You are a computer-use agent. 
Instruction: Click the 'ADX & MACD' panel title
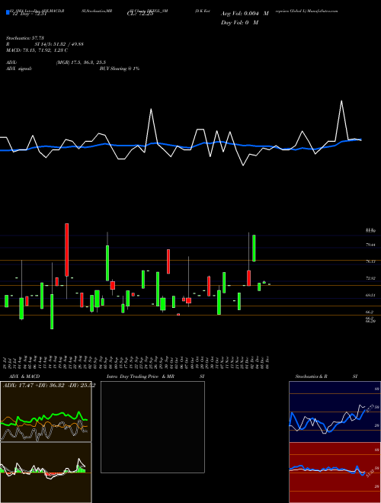(24, 376)
